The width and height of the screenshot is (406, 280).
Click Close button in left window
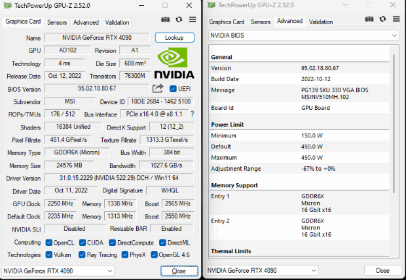coord(179,271)
